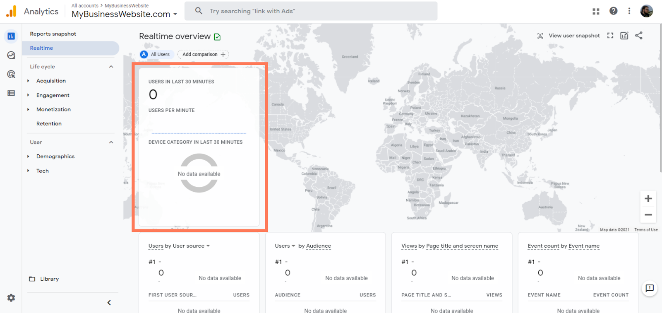Enter fullscreen mode for the map

pyautogui.click(x=610, y=36)
